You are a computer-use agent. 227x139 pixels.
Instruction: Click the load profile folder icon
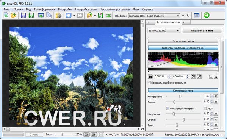[90, 16]
